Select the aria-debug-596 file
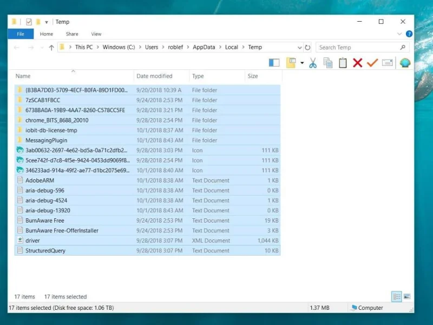 pyautogui.click(x=147, y=191)
